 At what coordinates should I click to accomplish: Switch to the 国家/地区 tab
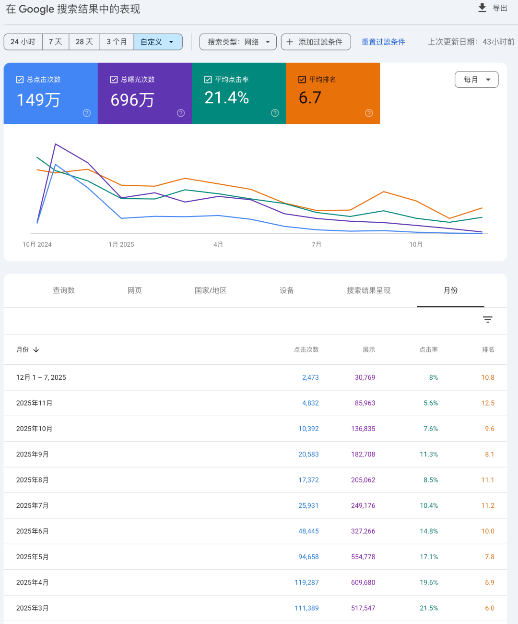point(211,290)
